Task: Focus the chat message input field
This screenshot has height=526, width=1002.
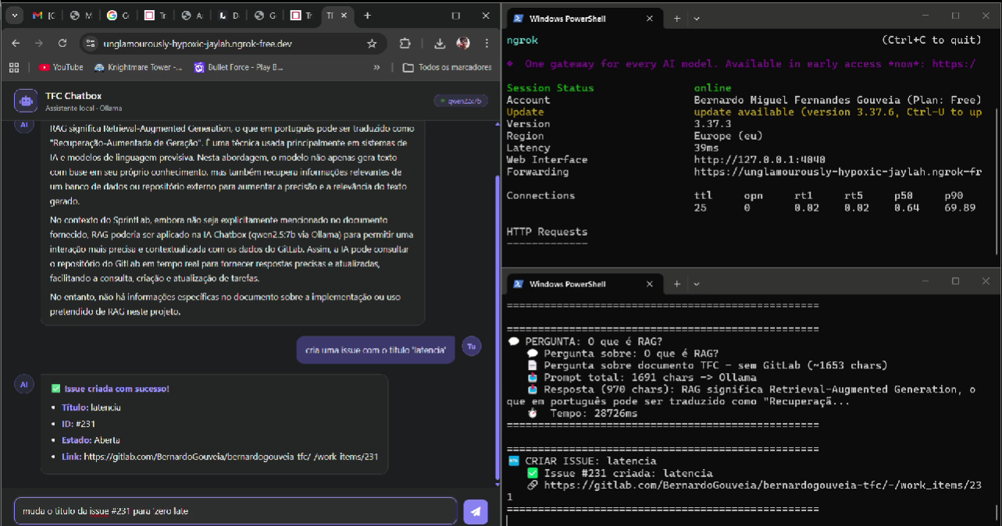Action: coord(235,511)
